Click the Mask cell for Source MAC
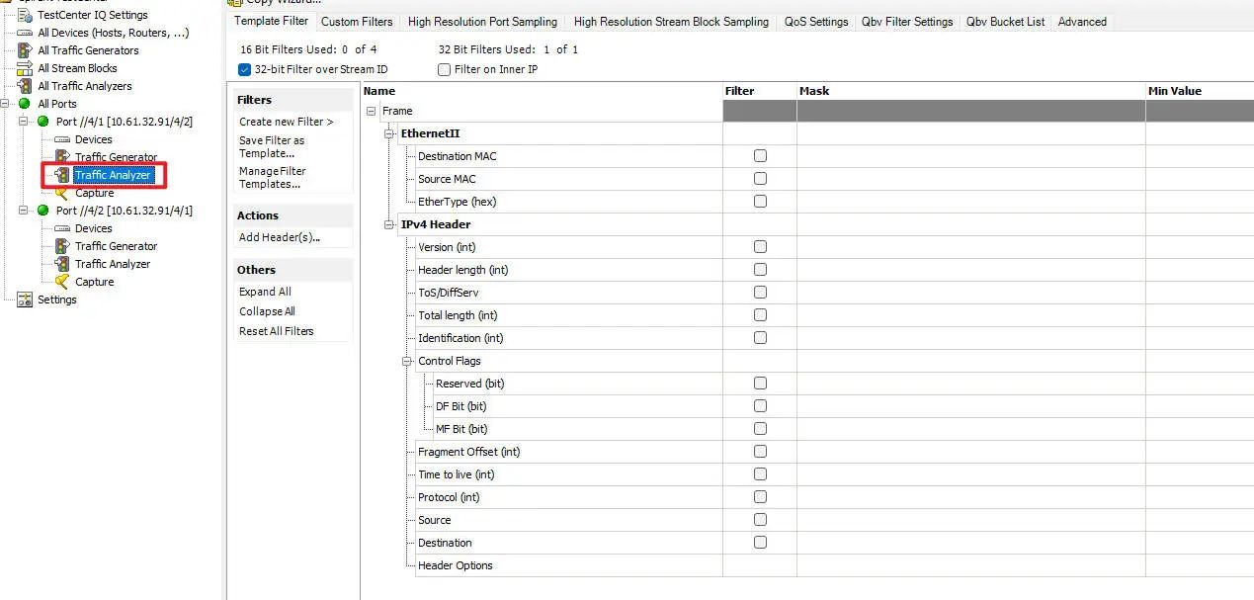Viewport: 1254px width, 600px height. pyautogui.click(x=970, y=179)
